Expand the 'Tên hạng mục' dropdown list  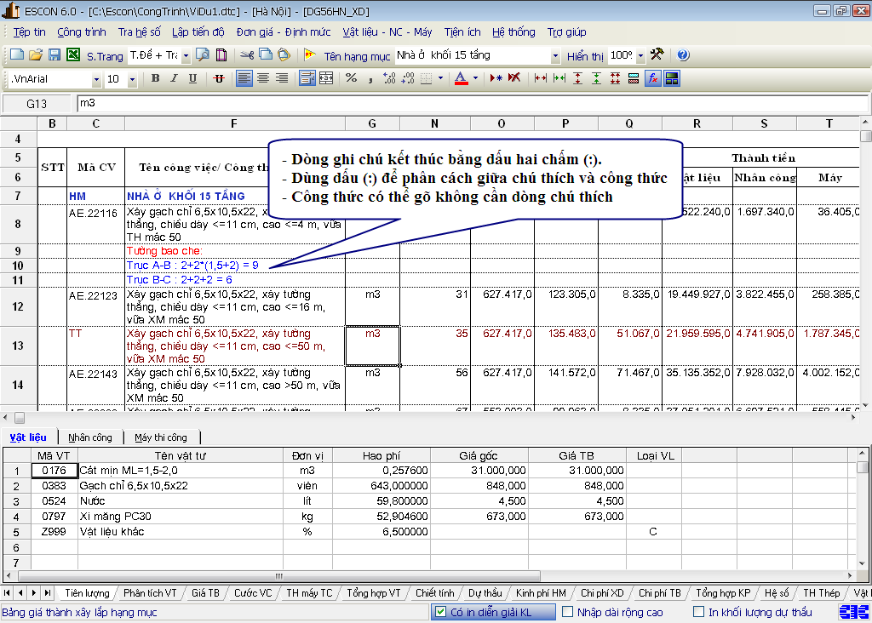[x=555, y=56]
